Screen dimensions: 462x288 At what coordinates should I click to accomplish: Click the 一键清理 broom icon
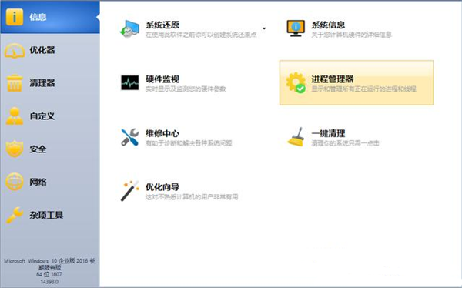pos(296,137)
